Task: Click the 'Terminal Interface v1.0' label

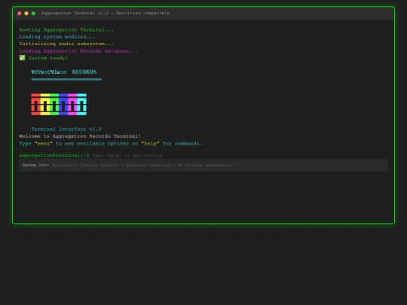Action: tap(66, 130)
